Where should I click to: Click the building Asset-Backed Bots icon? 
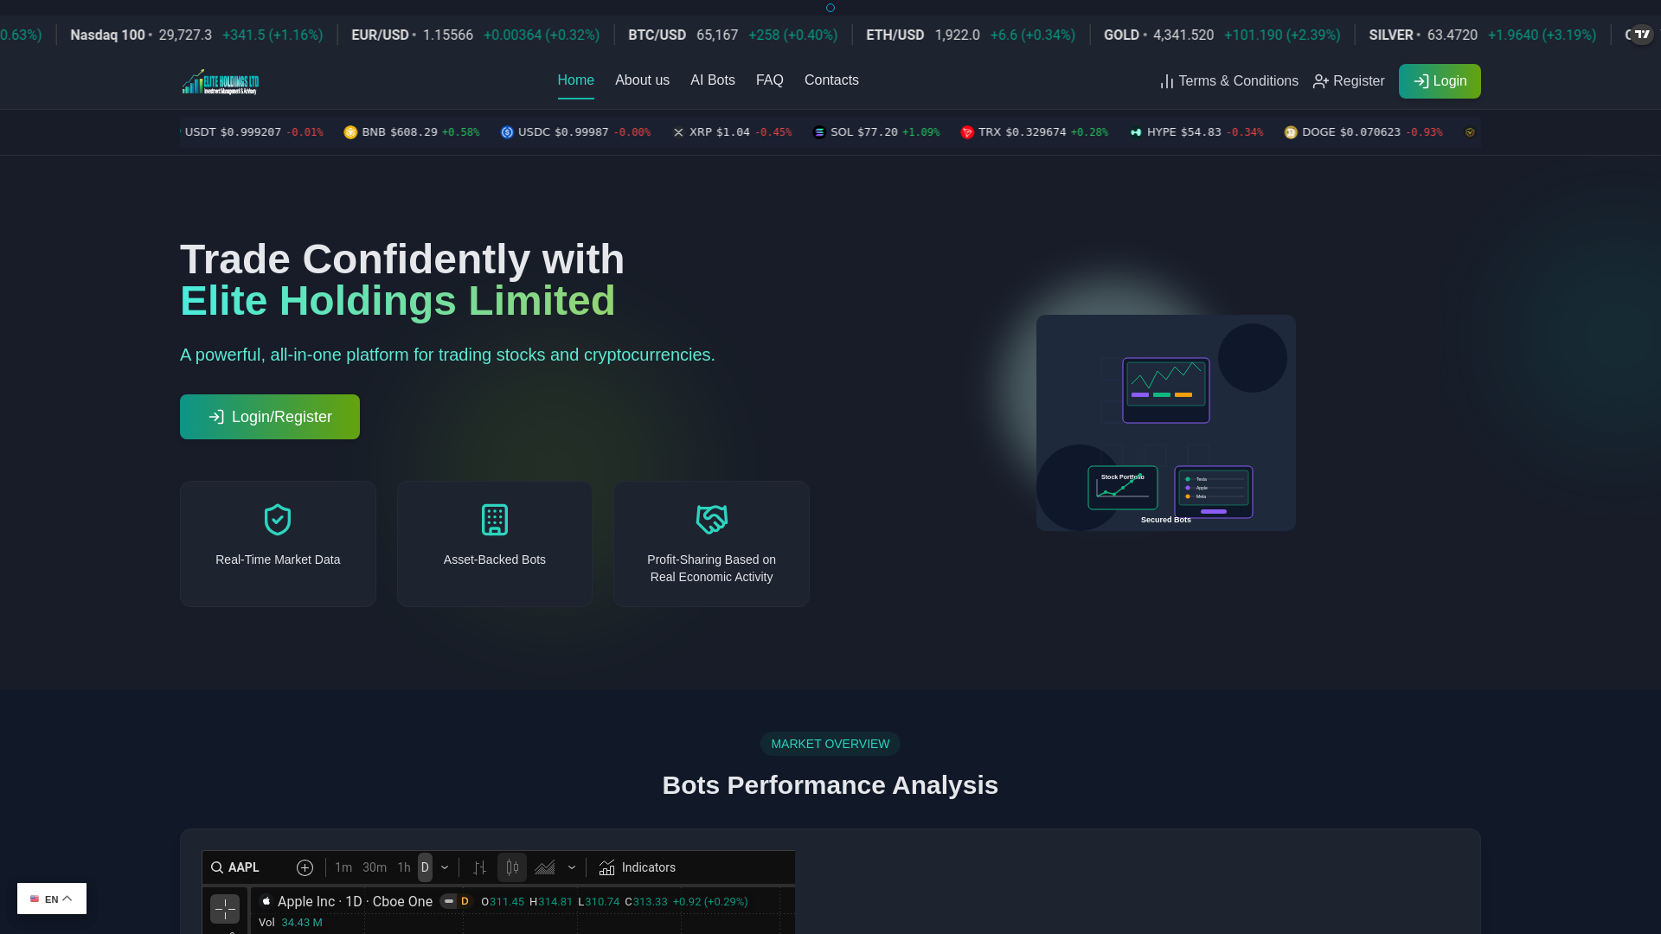pos(495,520)
